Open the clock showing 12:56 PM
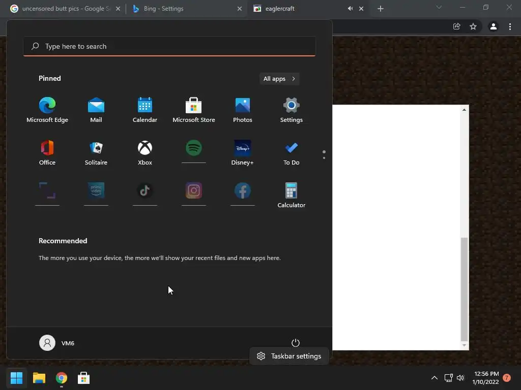The height and width of the screenshot is (390, 521). click(x=486, y=378)
